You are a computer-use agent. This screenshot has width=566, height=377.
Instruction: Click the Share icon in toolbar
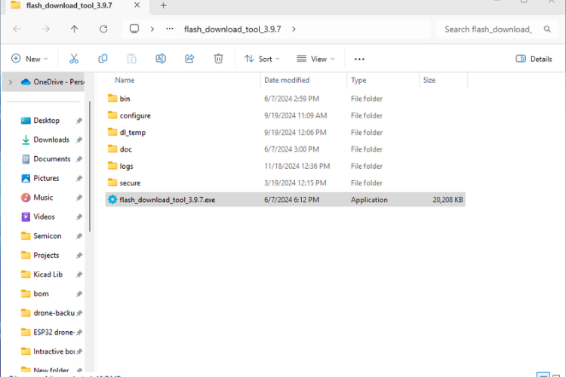point(189,59)
